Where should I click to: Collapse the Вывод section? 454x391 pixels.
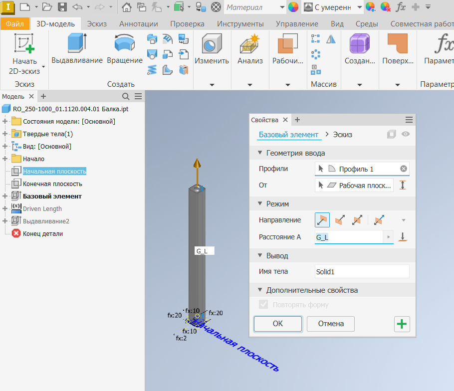pyautogui.click(x=260, y=255)
